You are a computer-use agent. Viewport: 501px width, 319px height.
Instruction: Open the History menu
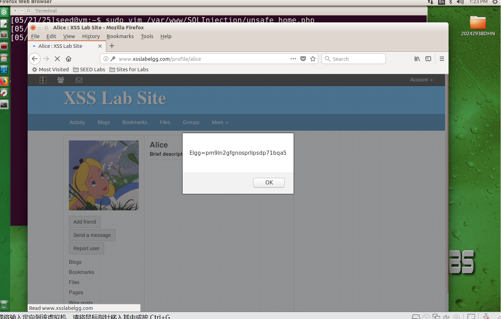pyautogui.click(x=91, y=36)
